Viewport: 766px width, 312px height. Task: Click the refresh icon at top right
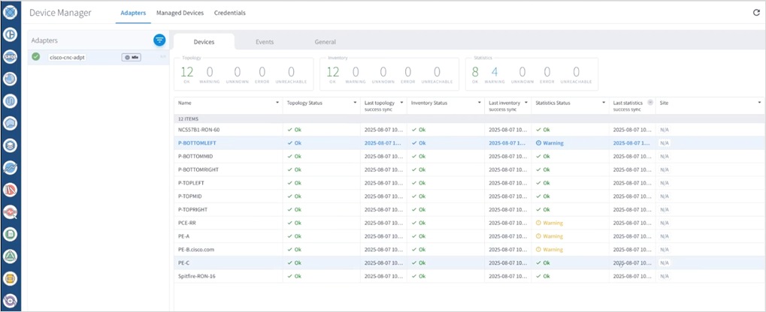[756, 13]
